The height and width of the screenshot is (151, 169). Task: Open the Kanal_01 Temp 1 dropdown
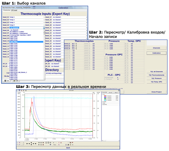pyautogui.click(x=44, y=17)
